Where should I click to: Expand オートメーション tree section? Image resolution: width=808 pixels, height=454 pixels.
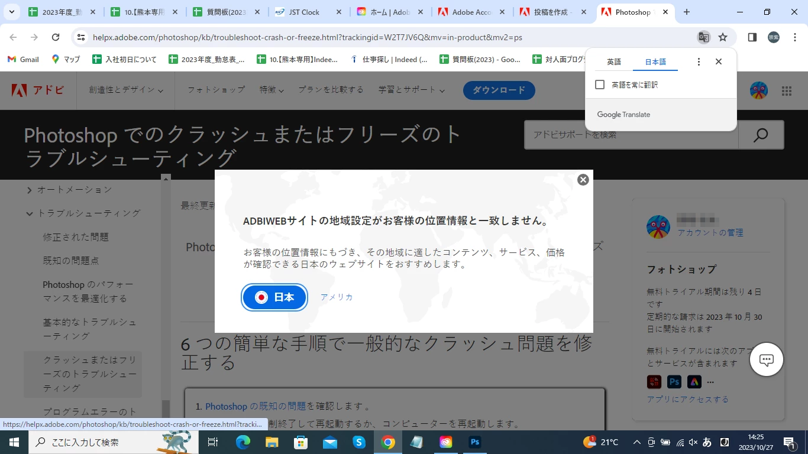tap(30, 190)
